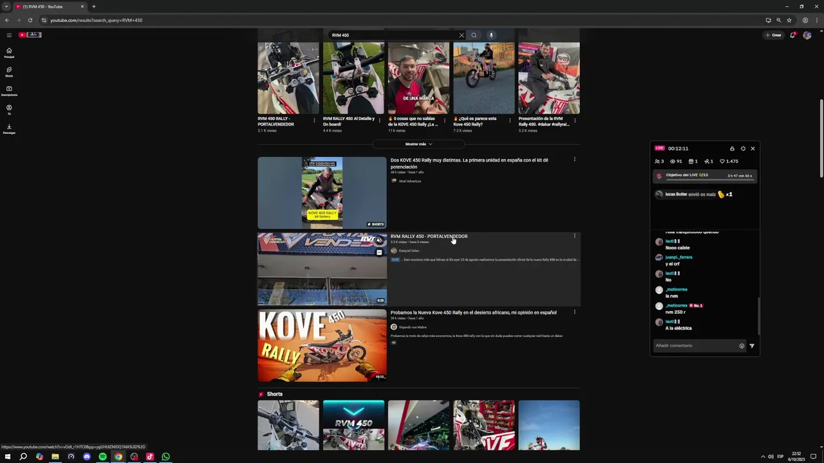Open the 'Tú' profile section in sidebar
Viewport: 824px width, 463px height.
coord(9,109)
